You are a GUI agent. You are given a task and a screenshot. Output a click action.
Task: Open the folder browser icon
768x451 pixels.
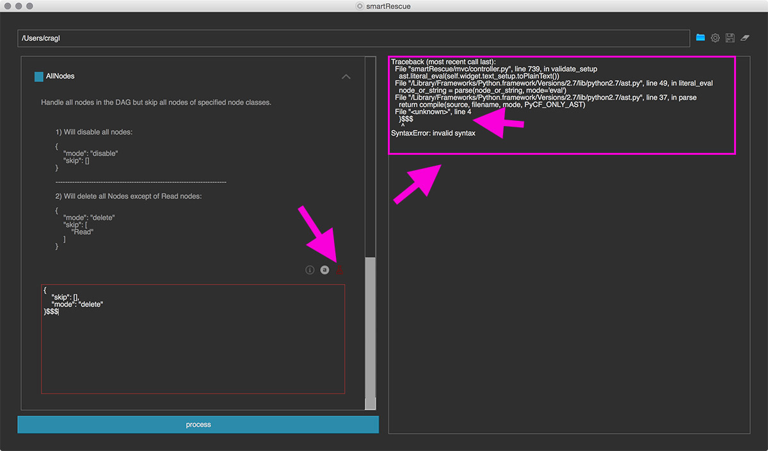[x=700, y=38]
